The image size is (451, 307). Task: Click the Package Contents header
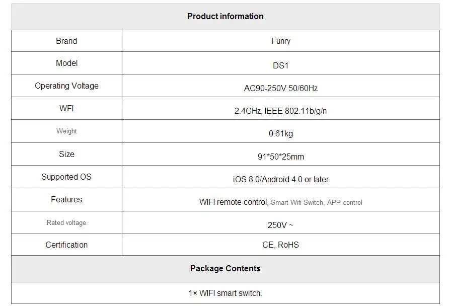[x=225, y=268]
